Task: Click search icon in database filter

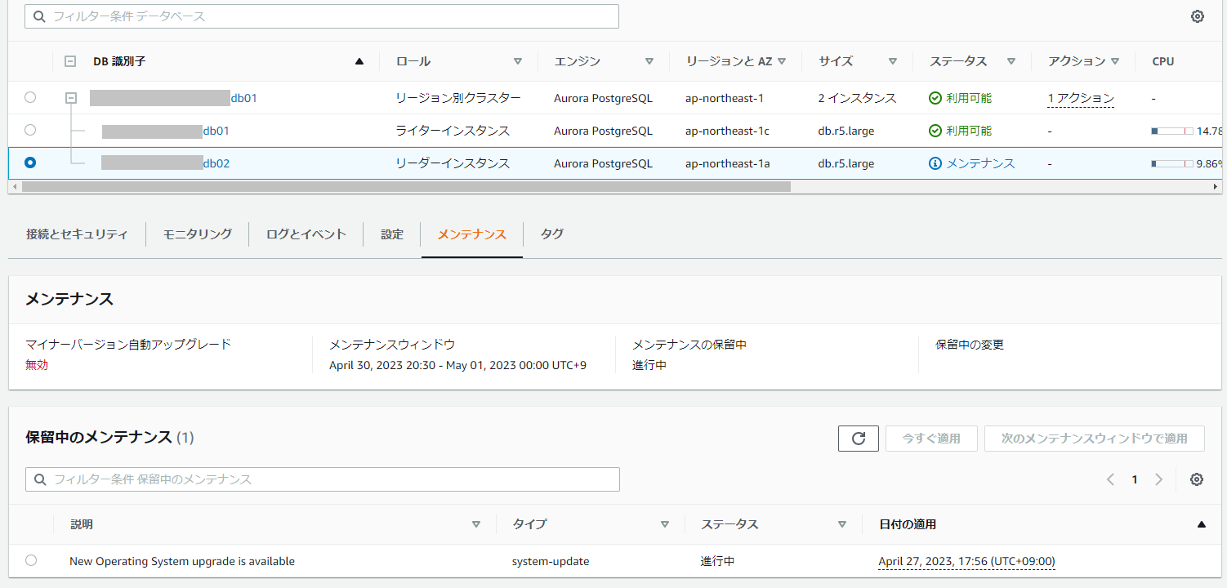Action: (39, 16)
